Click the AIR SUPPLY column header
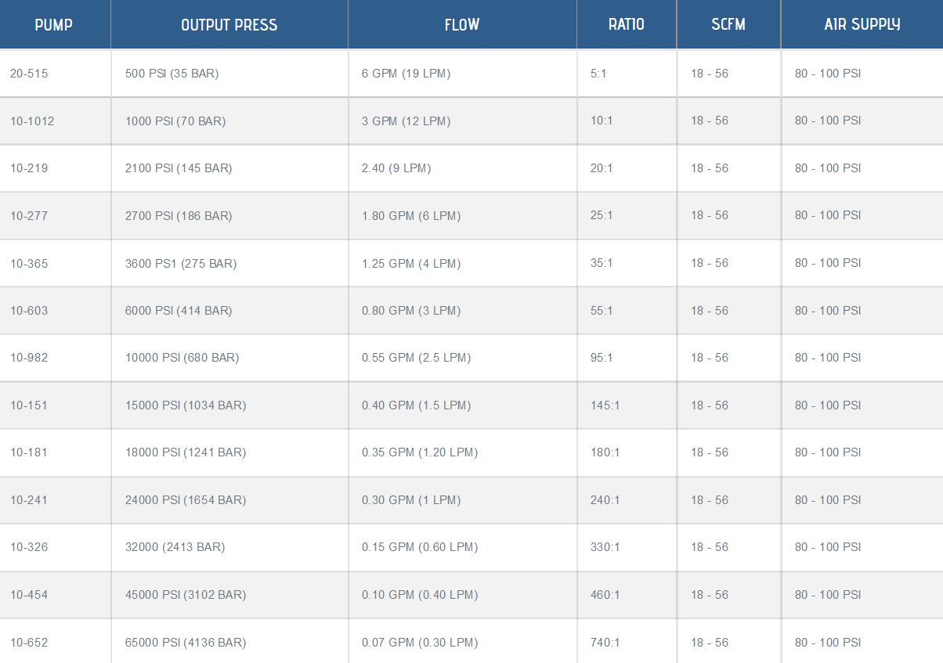 coord(862,25)
